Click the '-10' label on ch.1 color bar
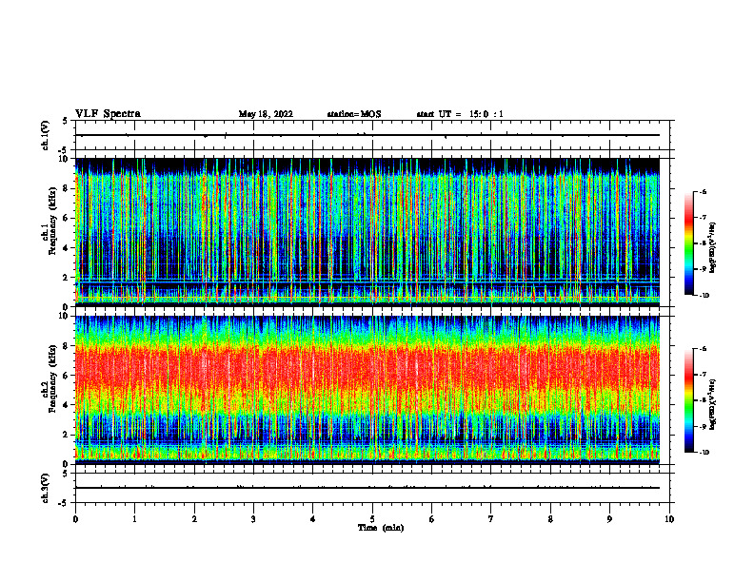 tap(704, 296)
